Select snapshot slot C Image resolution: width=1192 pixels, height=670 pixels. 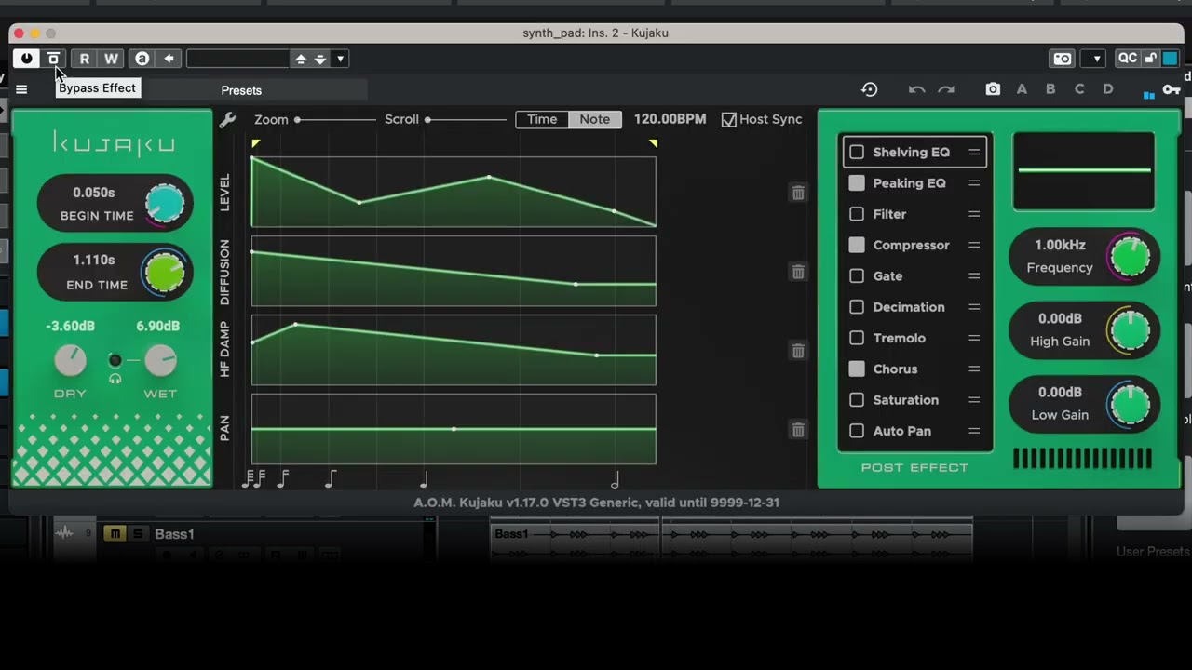point(1079,89)
